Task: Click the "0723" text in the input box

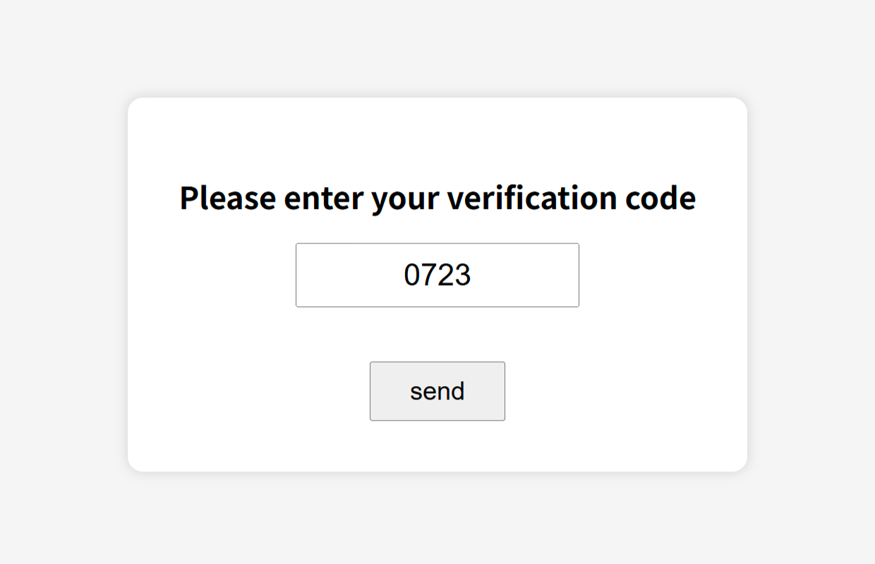Action: pos(437,275)
